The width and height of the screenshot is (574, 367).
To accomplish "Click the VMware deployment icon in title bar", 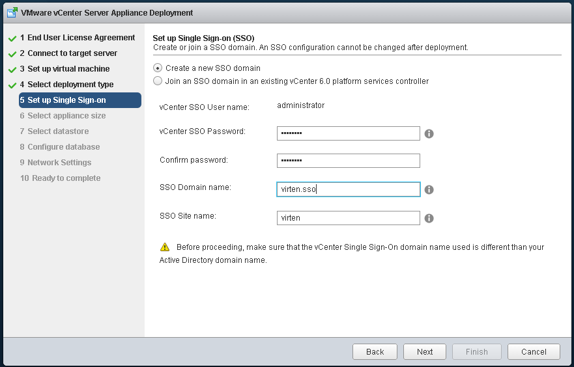I will (x=12, y=12).
